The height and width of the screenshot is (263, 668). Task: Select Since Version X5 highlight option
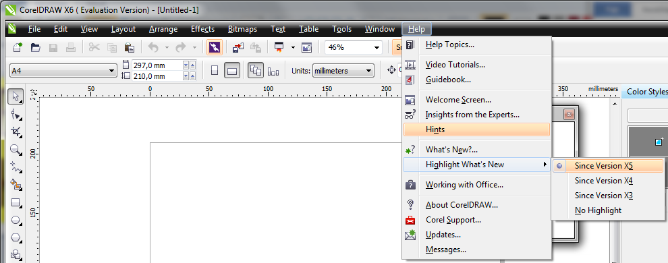click(x=608, y=166)
